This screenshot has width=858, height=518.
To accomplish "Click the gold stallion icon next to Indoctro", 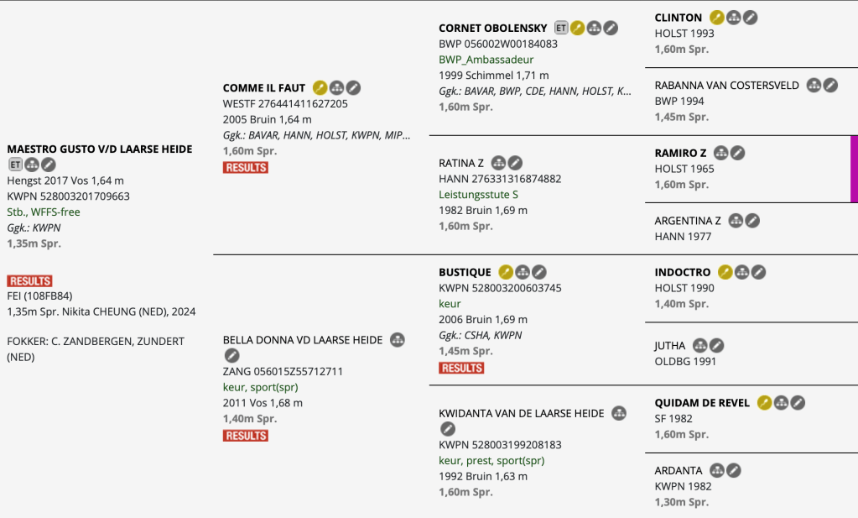I will click(725, 271).
